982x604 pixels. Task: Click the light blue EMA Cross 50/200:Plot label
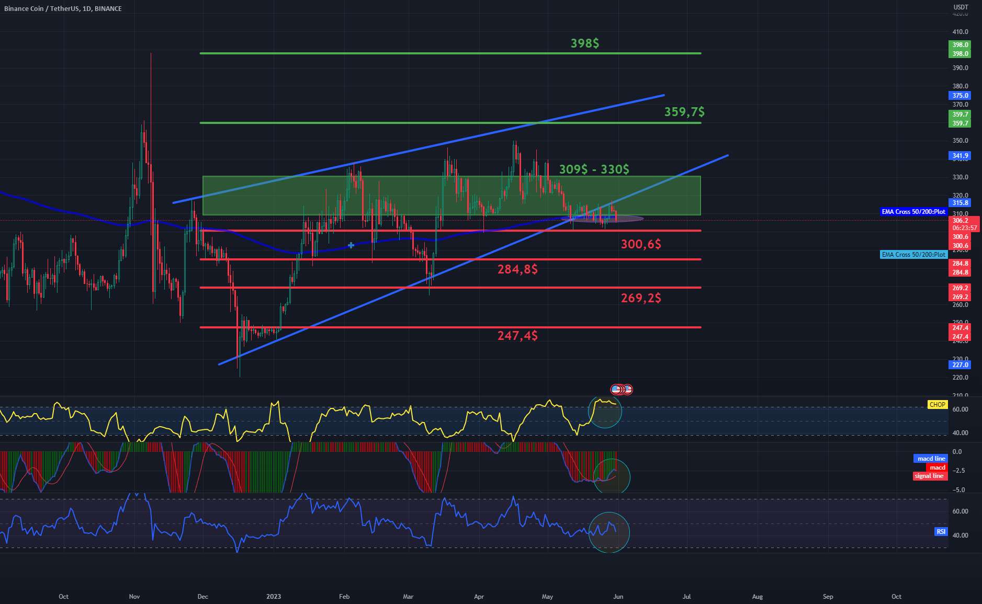point(913,255)
